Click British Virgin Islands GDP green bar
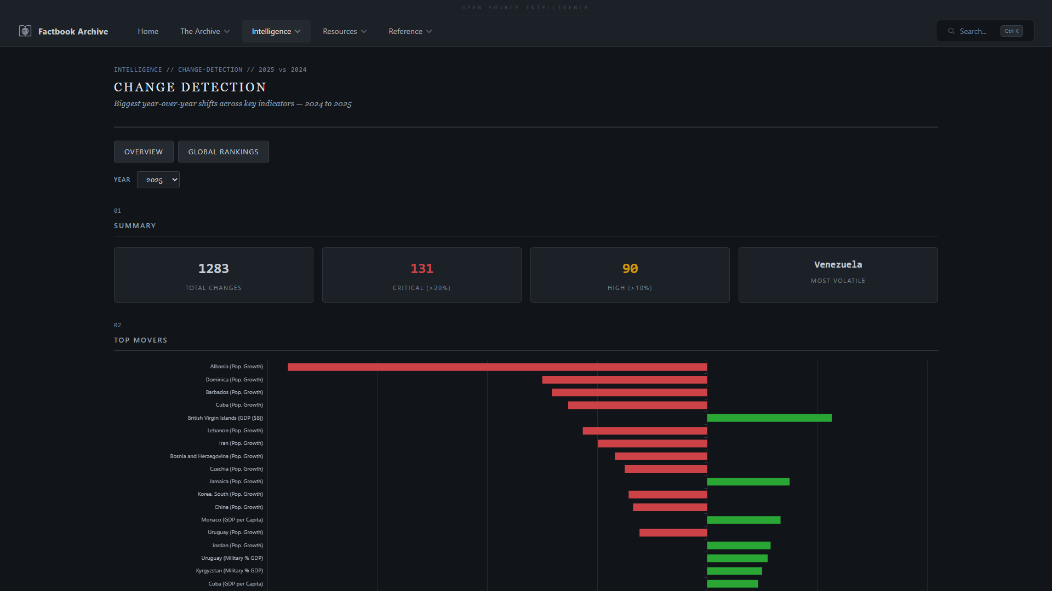Image resolution: width=1052 pixels, height=591 pixels. pos(769,418)
